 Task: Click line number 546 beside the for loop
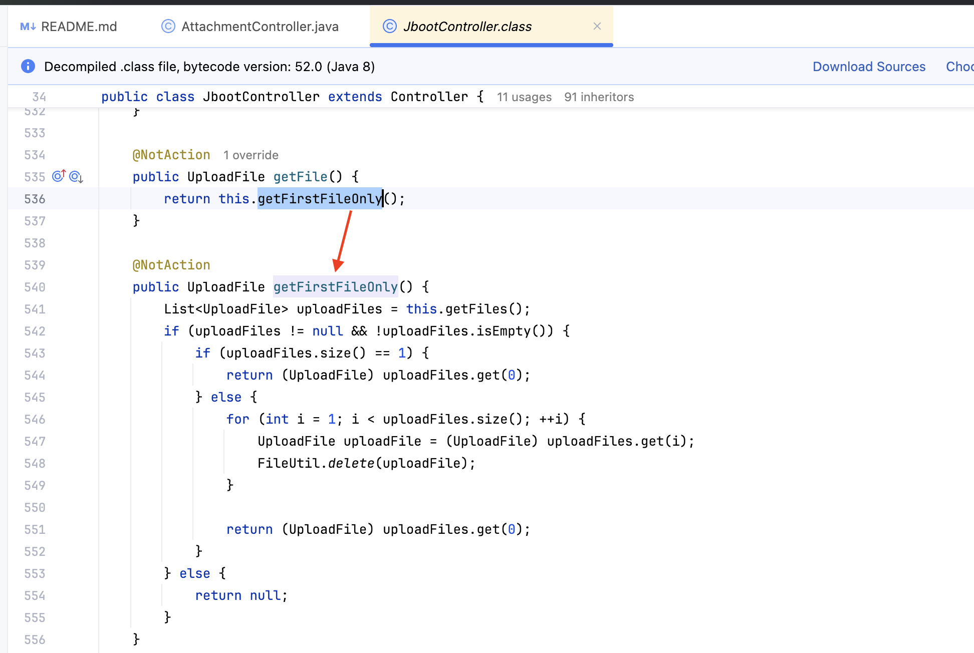(35, 419)
